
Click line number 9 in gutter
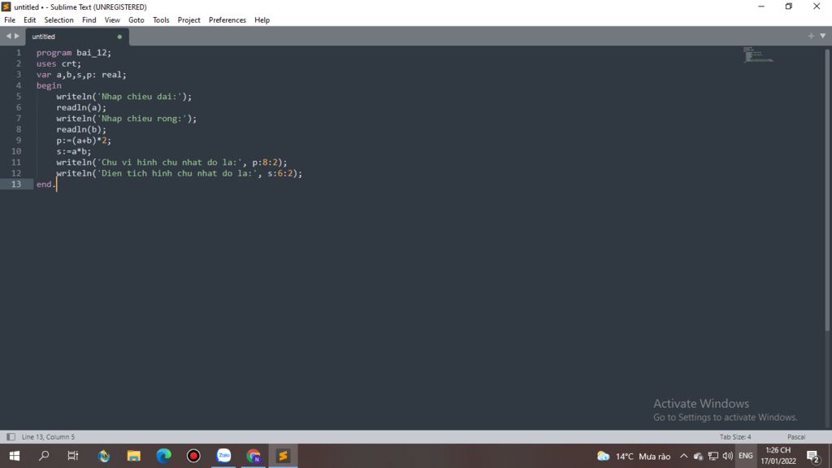coord(19,141)
